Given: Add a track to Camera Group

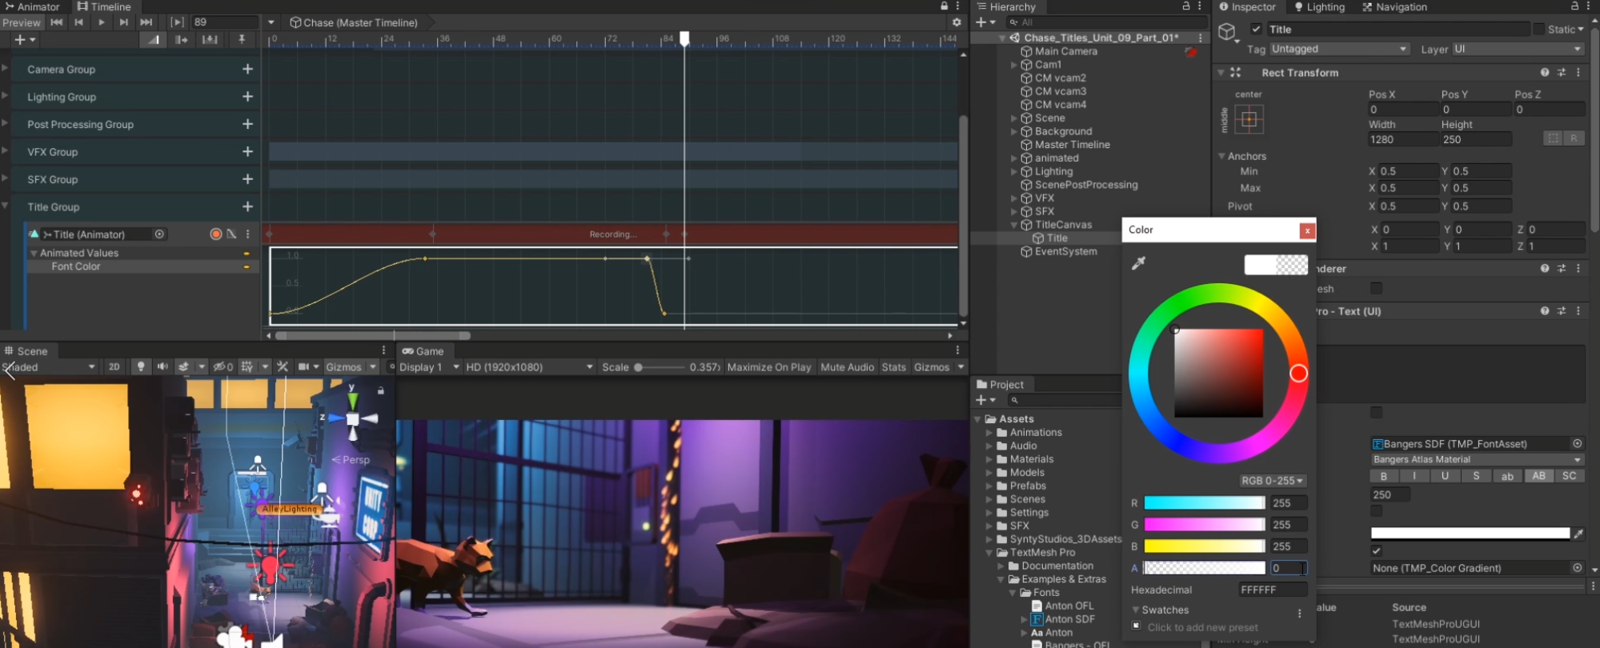Looking at the screenshot, I should click(247, 70).
